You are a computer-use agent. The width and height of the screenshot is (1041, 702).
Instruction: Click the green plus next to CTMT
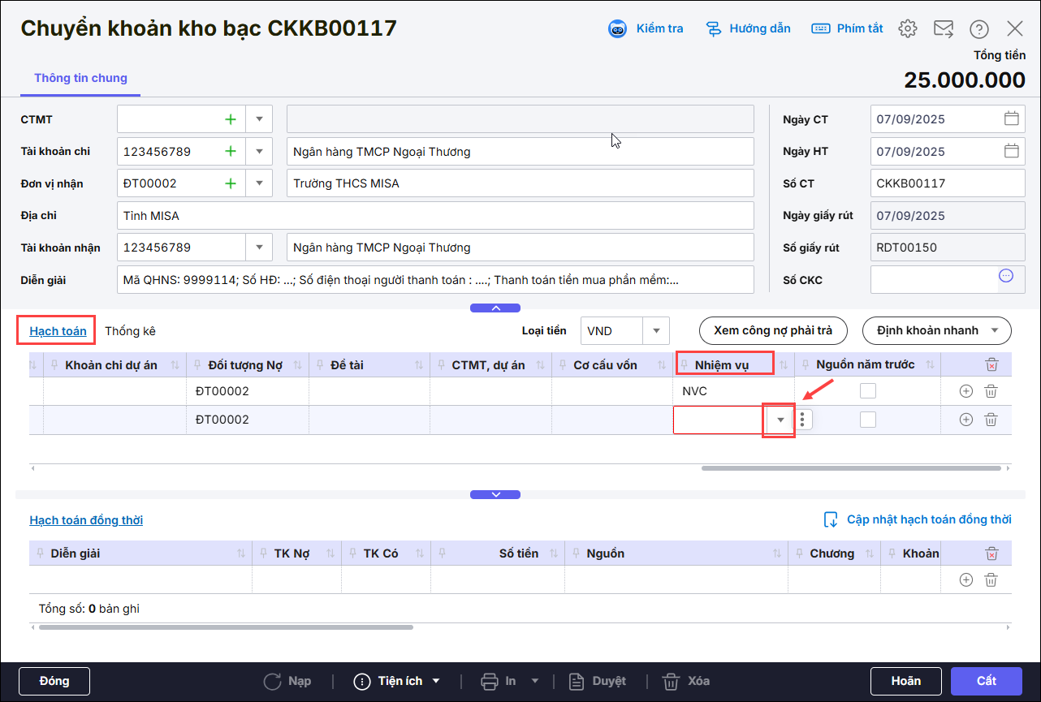231,119
